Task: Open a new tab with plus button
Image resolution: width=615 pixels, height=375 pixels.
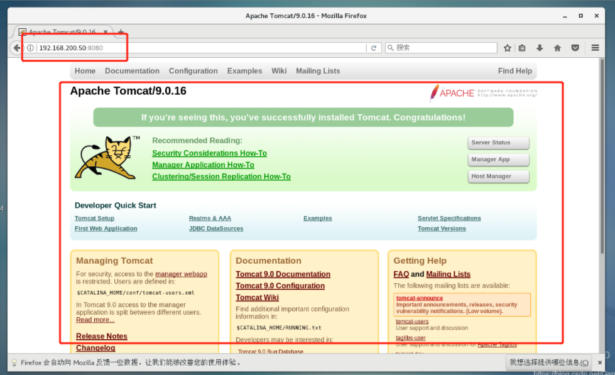Action: [x=121, y=32]
